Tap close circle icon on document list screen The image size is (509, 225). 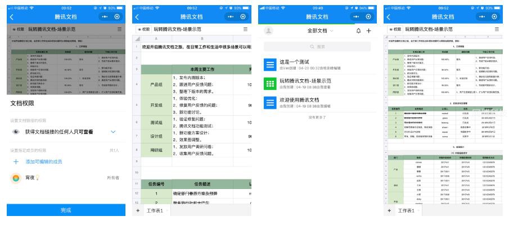point(368,17)
